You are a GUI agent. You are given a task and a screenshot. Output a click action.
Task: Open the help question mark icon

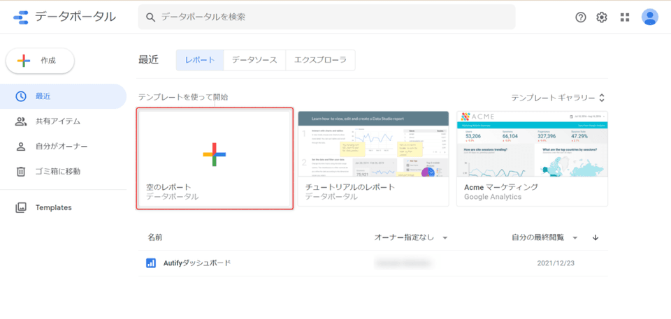tap(580, 17)
